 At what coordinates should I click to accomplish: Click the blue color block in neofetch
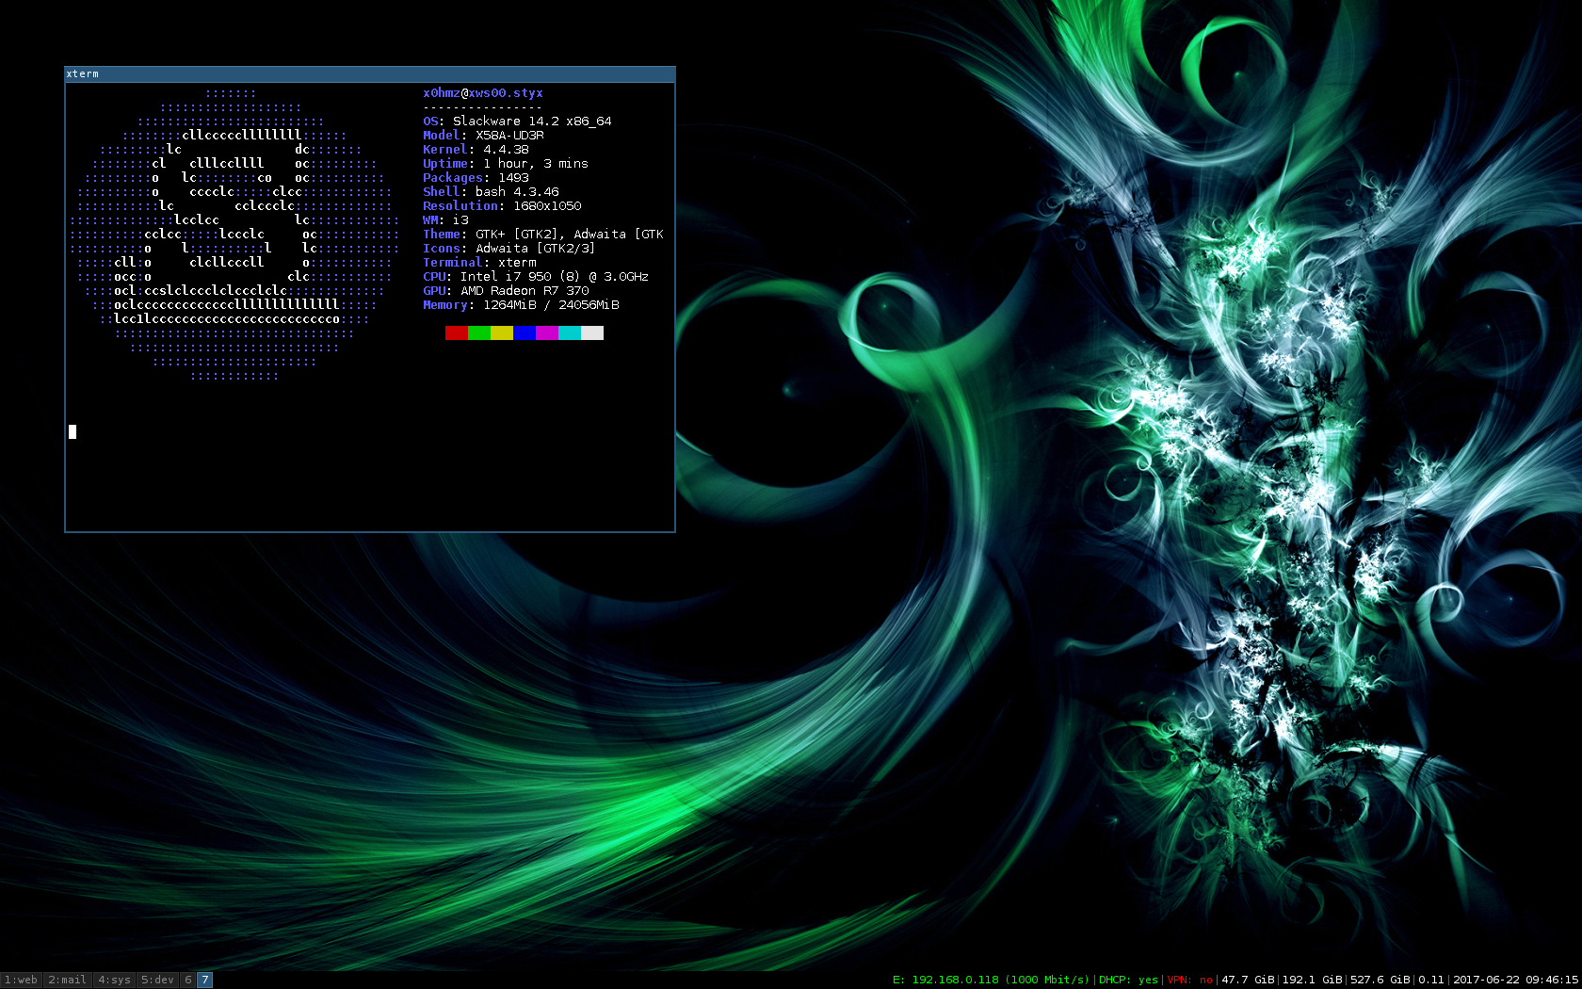(x=525, y=332)
